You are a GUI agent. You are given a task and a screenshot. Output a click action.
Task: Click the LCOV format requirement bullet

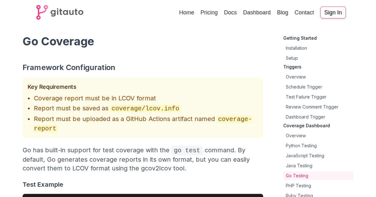pyautogui.click(x=95, y=98)
